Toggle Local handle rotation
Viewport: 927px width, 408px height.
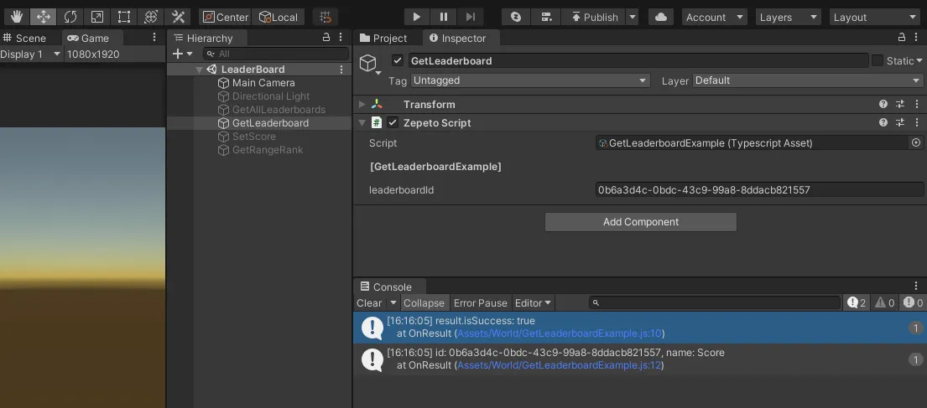(x=279, y=17)
